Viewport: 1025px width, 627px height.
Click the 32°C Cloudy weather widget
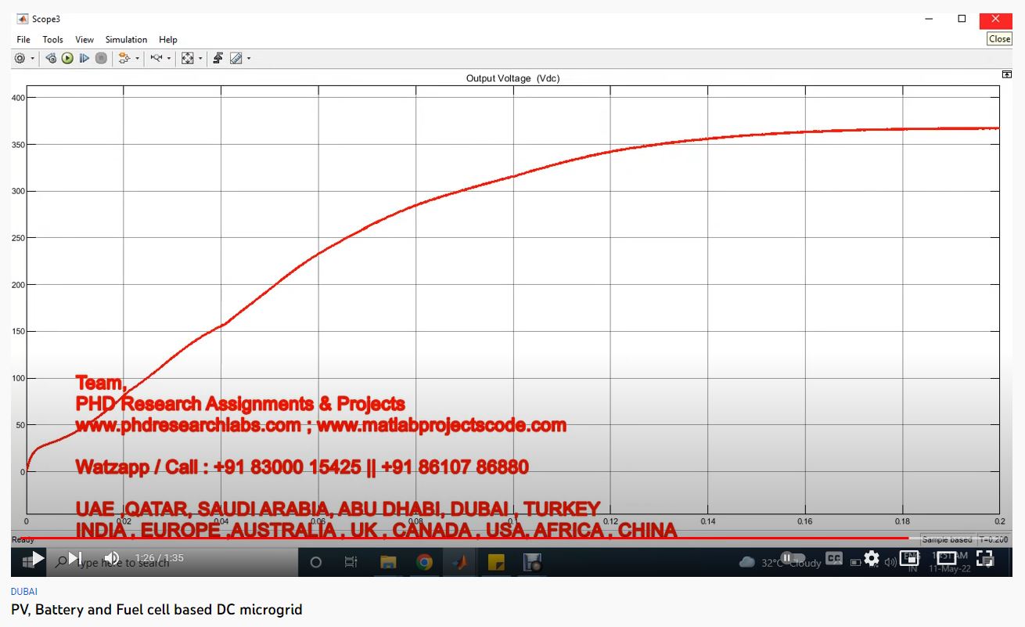click(780, 562)
